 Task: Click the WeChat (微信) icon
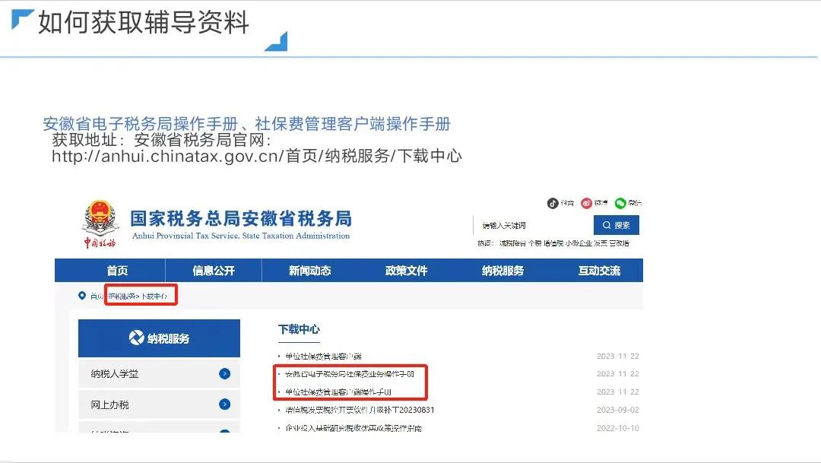pos(620,203)
